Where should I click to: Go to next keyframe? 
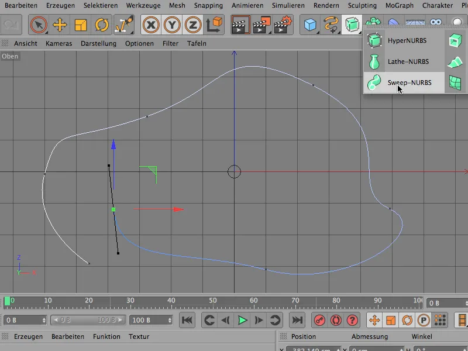[275, 320]
